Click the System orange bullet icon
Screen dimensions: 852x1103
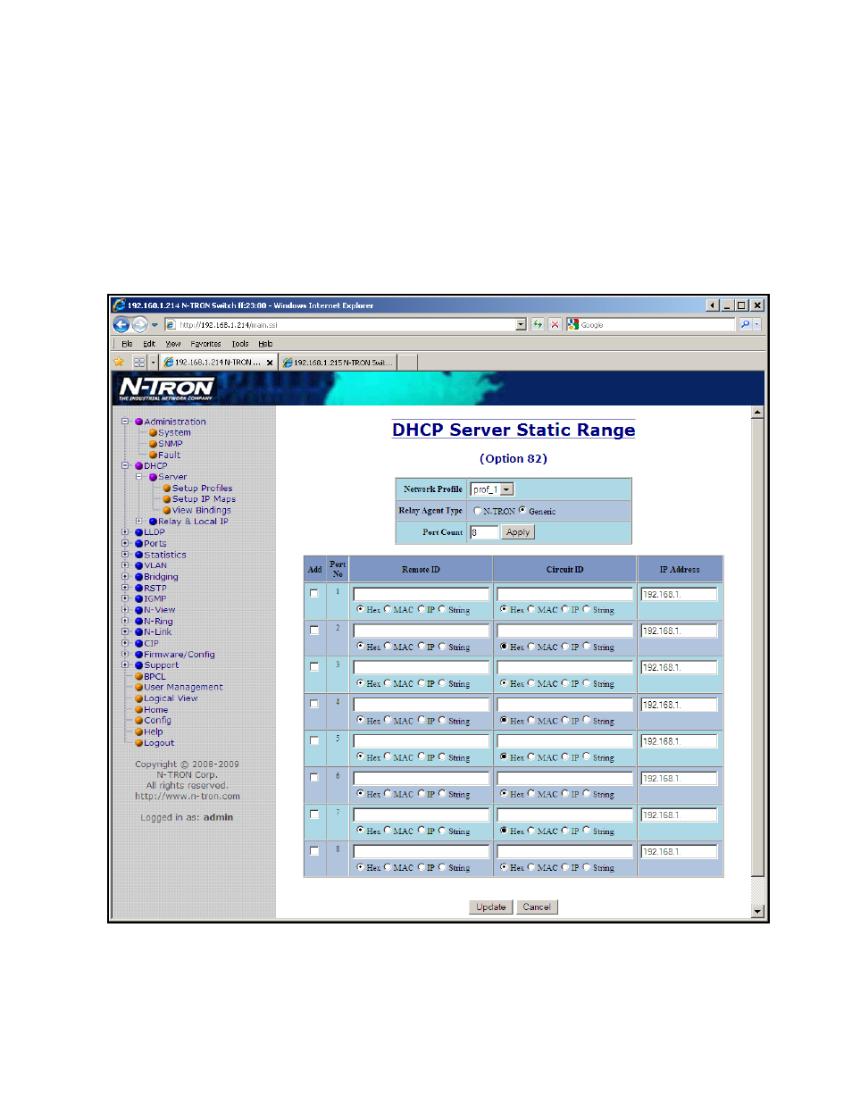(154, 432)
